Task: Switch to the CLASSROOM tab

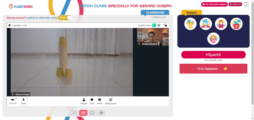Action: 155,13
